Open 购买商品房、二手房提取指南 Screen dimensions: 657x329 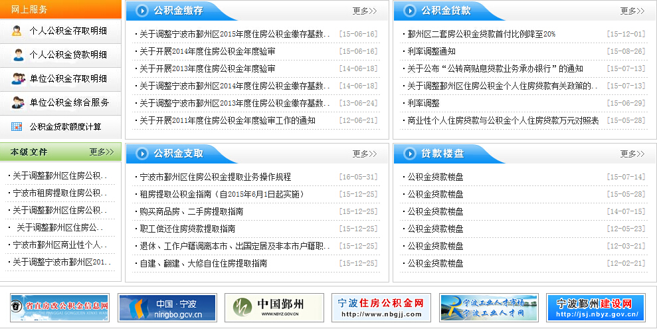[191, 211]
